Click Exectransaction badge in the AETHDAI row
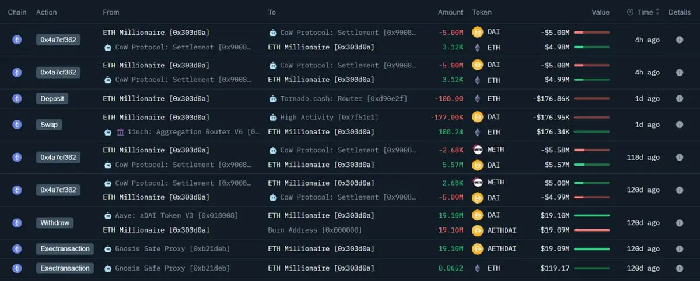Viewport: 700px width, 281px height. click(65, 249)
